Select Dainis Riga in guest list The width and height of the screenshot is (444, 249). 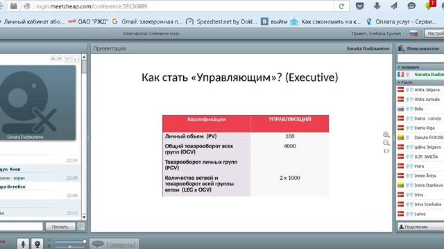coord(420,128)
